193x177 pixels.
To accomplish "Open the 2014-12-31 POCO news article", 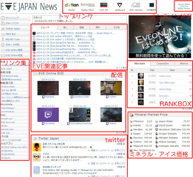I will click(75, 33).
